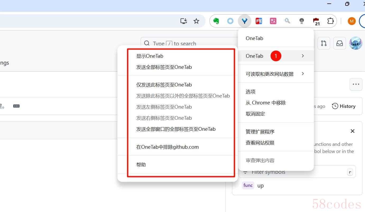Click the History link
Viewport: 365px width, 212px height.
click(x=344, y=106)
